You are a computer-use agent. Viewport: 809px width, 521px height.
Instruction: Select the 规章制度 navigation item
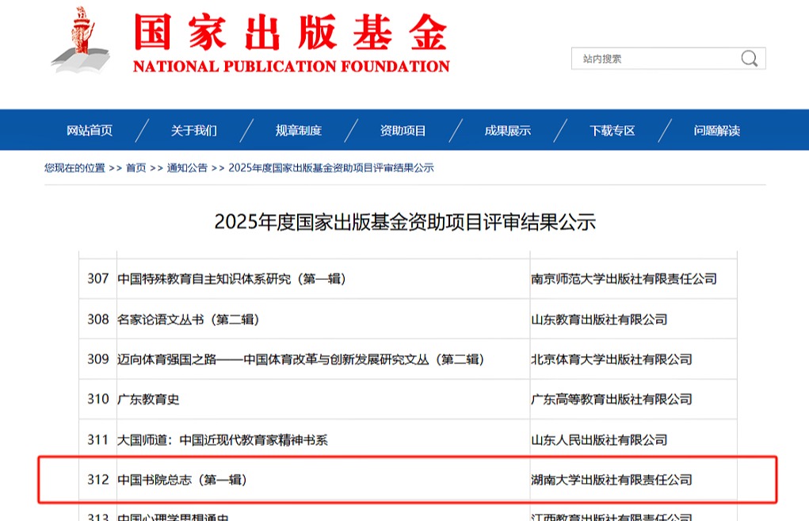[x=298, y=131]
